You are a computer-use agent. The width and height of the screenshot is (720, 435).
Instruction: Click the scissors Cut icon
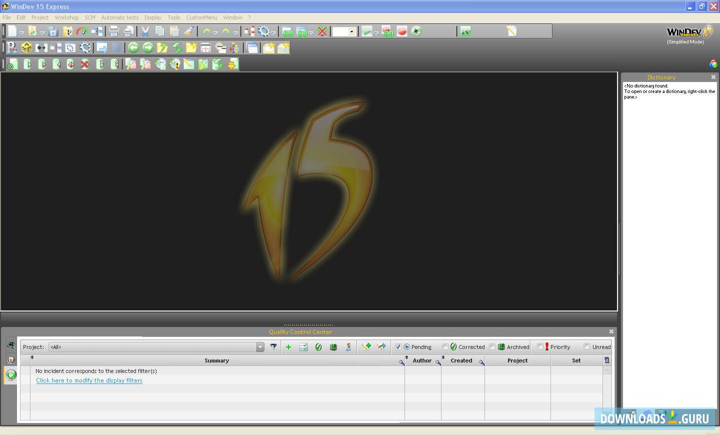pos(145,31)
